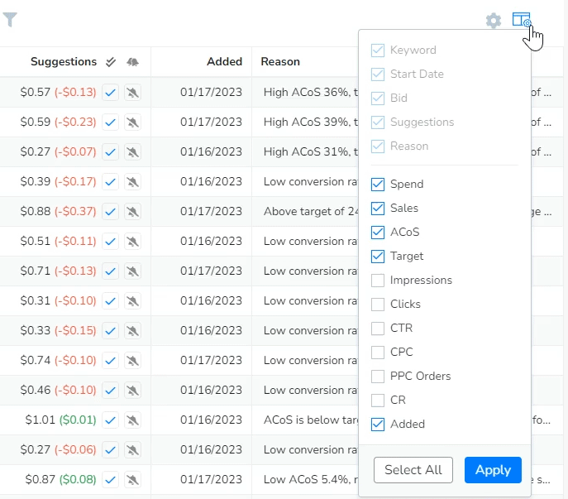This screenshot has width=568, height=499.
Task: Dismiss the $0.87 suggestion with muted bell
Action: pos(132,480)
